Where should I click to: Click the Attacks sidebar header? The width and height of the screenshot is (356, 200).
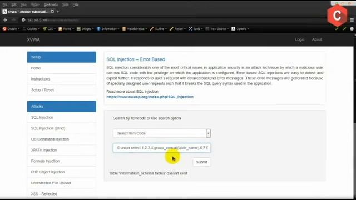pyautogui.click(x=61, y=106)
